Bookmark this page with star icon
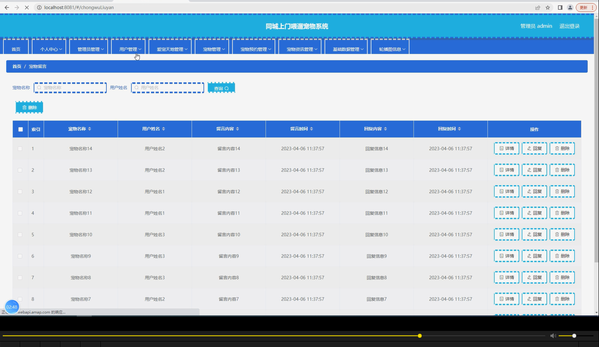599x347 pixels. [548, 7]
